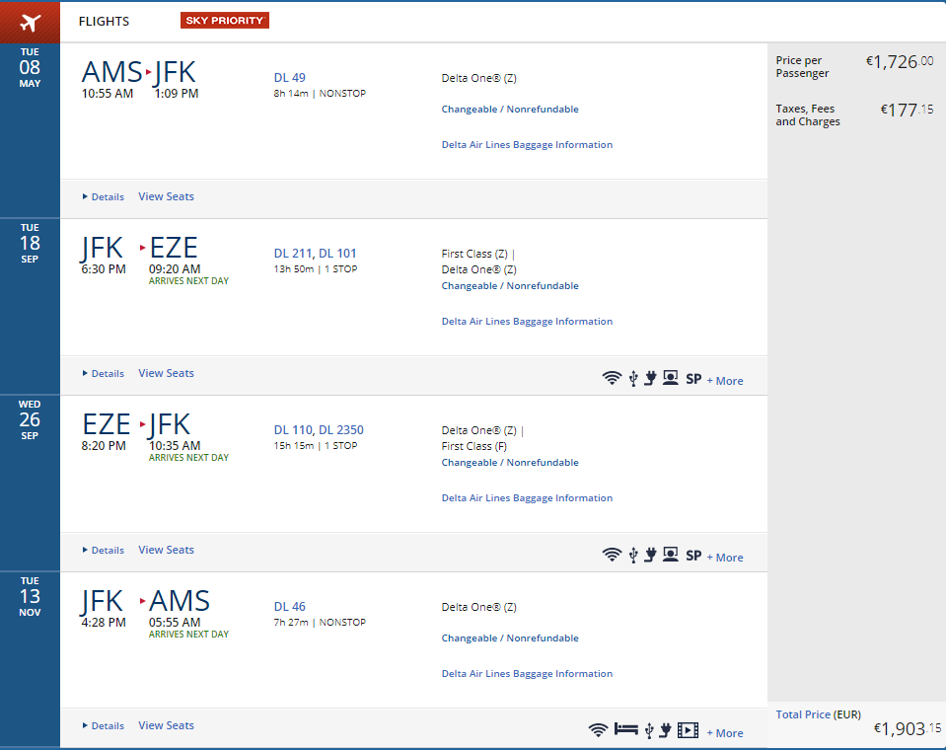This screenshot has width=946, height=750.
Task: Click the 8h 14m NONSTOP duration text
Action: [320, 94]
